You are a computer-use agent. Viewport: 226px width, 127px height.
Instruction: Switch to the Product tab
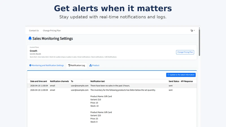[94, 65]
